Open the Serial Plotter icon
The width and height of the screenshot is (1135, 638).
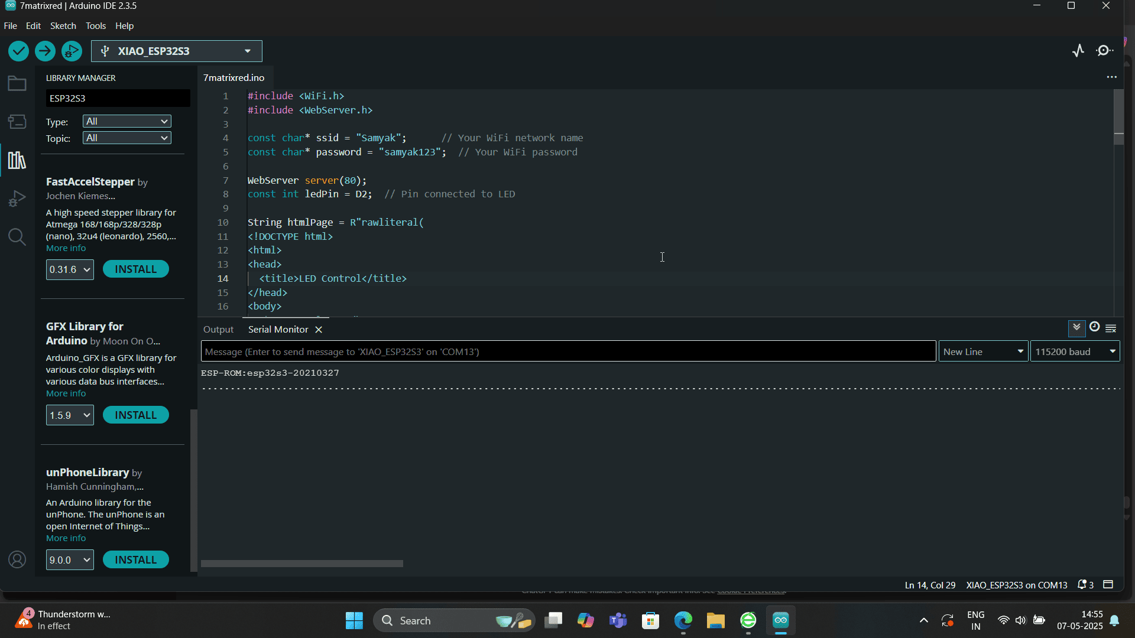coord(1078,51)
